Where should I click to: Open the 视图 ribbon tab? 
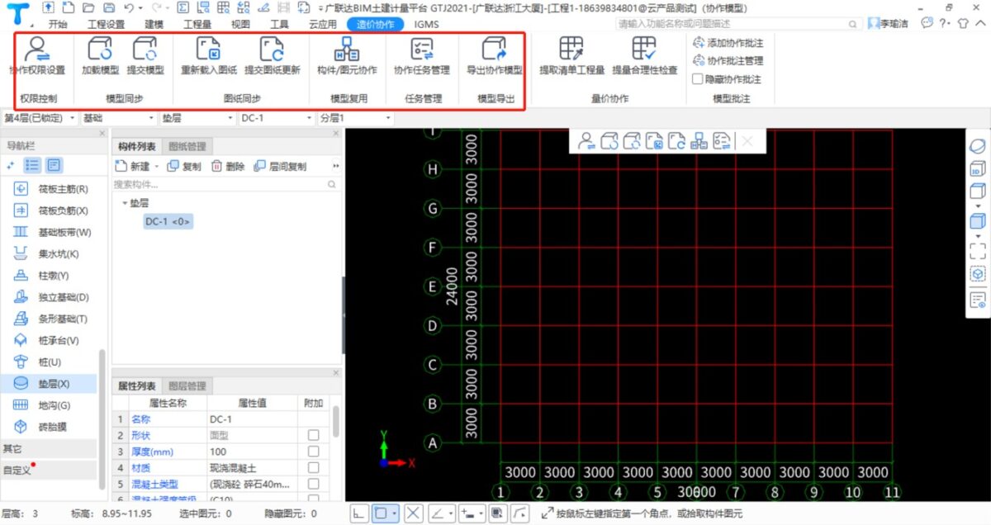click(x=240, y=24)
